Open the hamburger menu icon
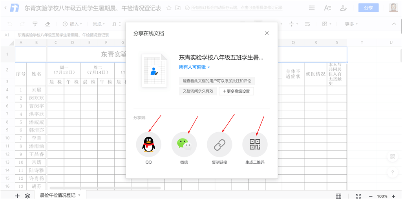Screen dimensions: 402x199 (312, 8)
